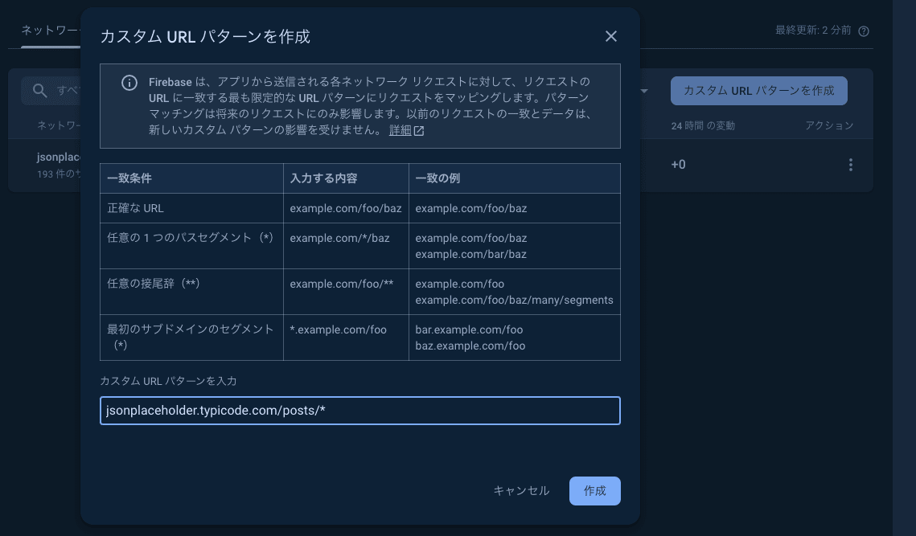Click the info icon in the Firebase notice
The height and width of the screenshot is (536, 916).
click(129, 83)
